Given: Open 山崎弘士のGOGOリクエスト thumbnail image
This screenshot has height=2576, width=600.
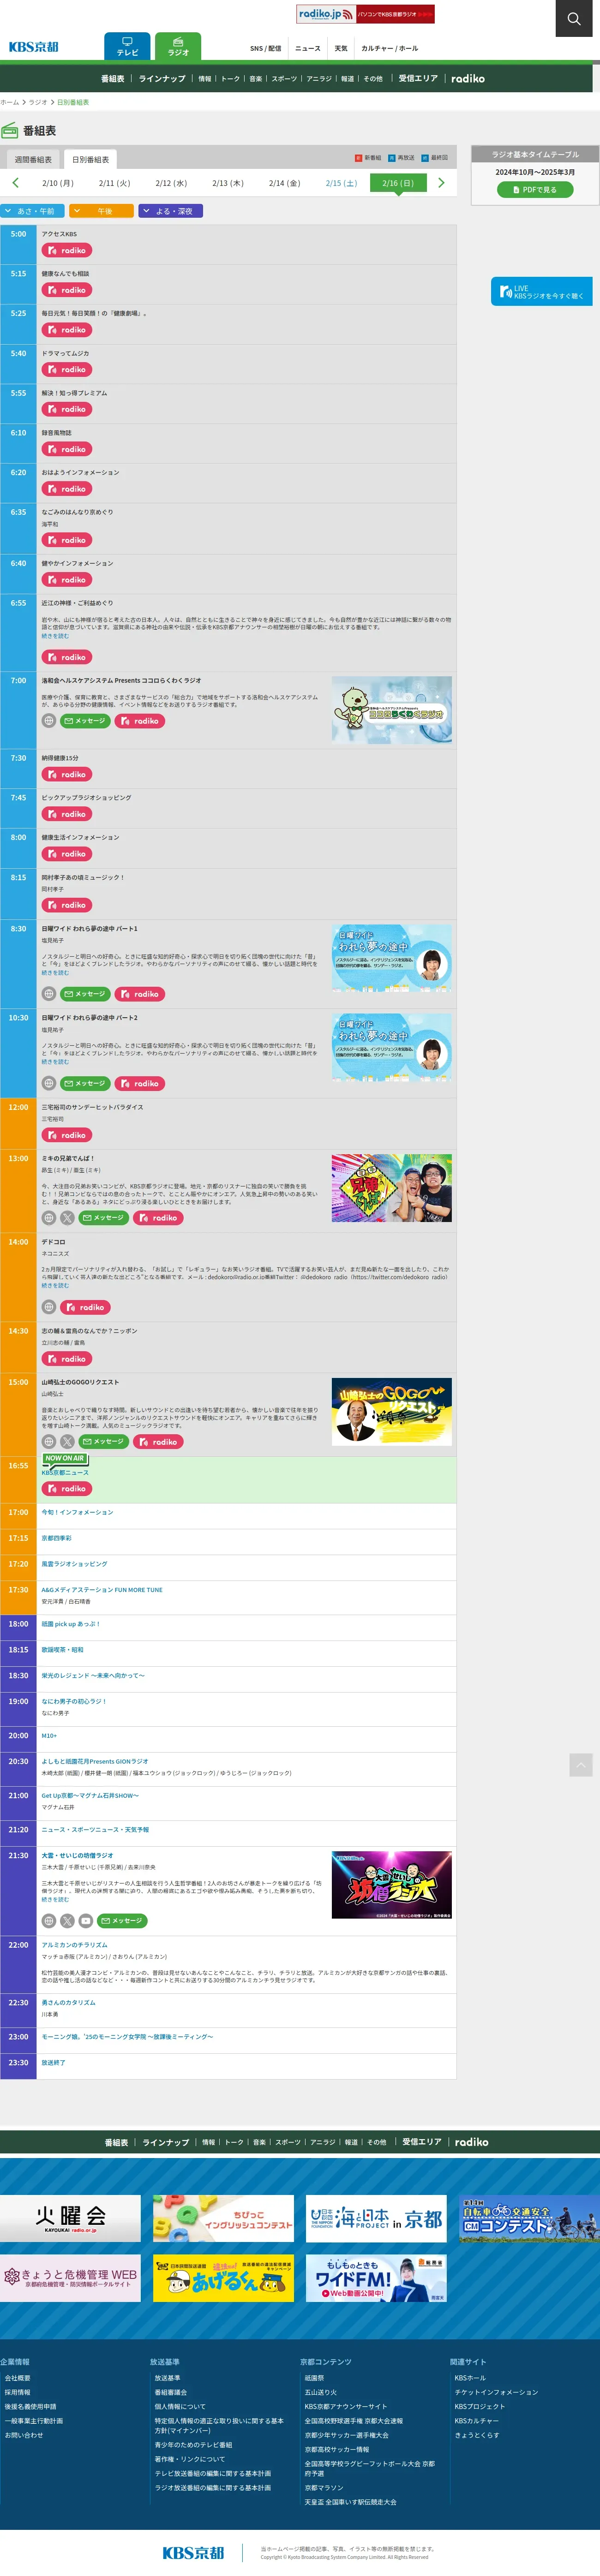Looking at the screenshot, I should point(392,1412).
